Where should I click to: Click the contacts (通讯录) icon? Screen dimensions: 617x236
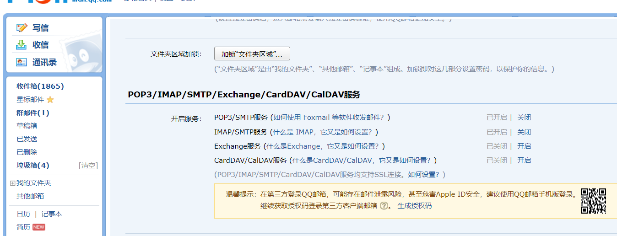[22, 62]
